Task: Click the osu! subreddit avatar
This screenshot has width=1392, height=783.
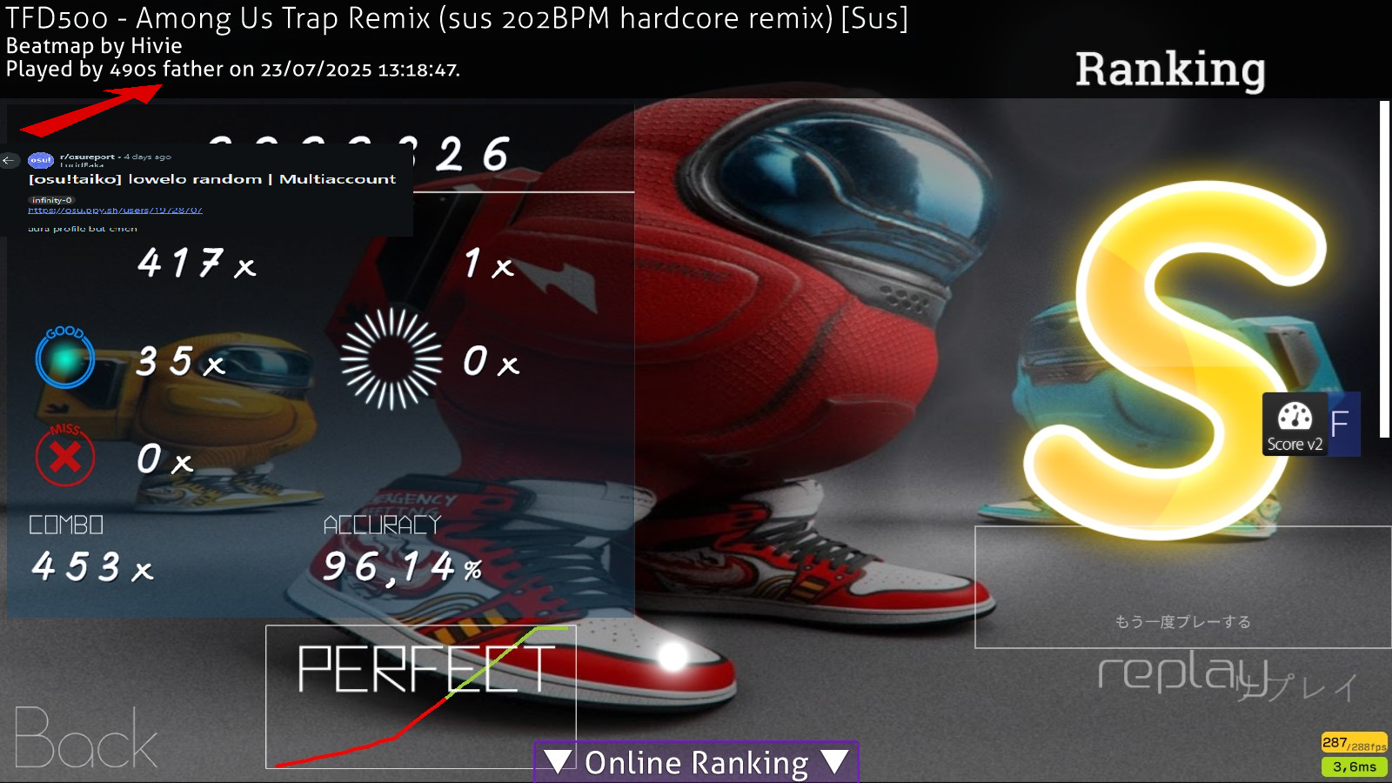Action: click(41, 160)
